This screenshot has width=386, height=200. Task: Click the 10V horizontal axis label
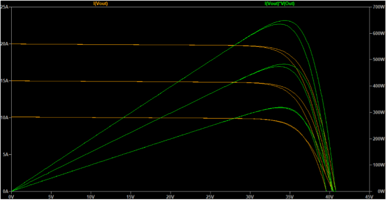coord(91,197)
